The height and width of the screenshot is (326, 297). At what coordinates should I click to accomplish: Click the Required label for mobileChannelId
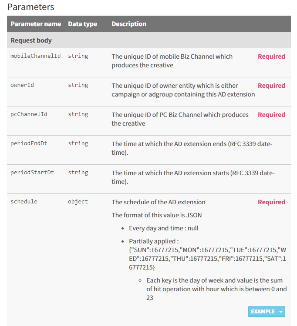[x=271, y=57]
